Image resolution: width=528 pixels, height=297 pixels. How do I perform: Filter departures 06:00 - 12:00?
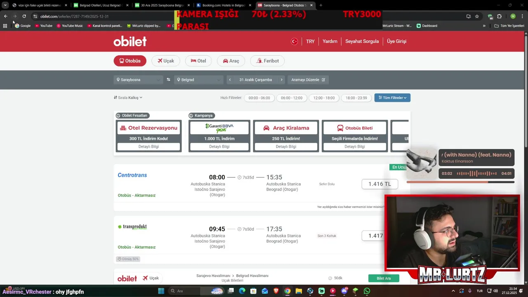292,98
